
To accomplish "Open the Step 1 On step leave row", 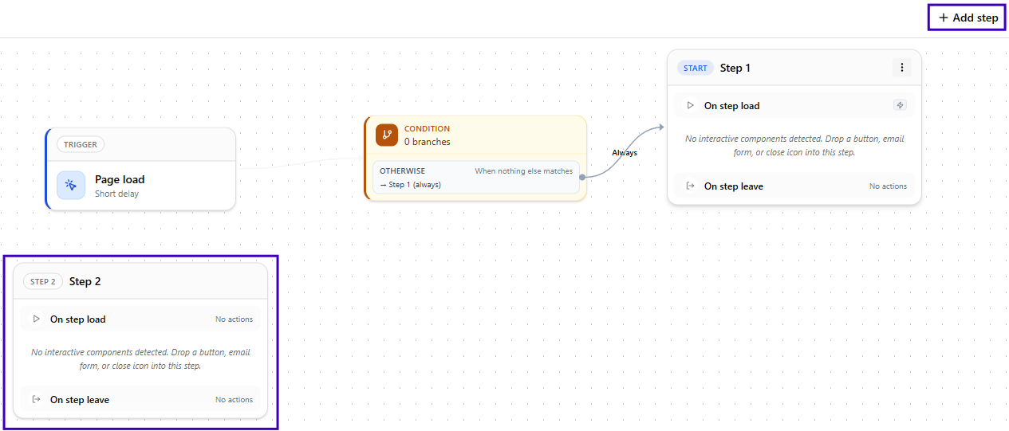I will click(x=794, y=186).
